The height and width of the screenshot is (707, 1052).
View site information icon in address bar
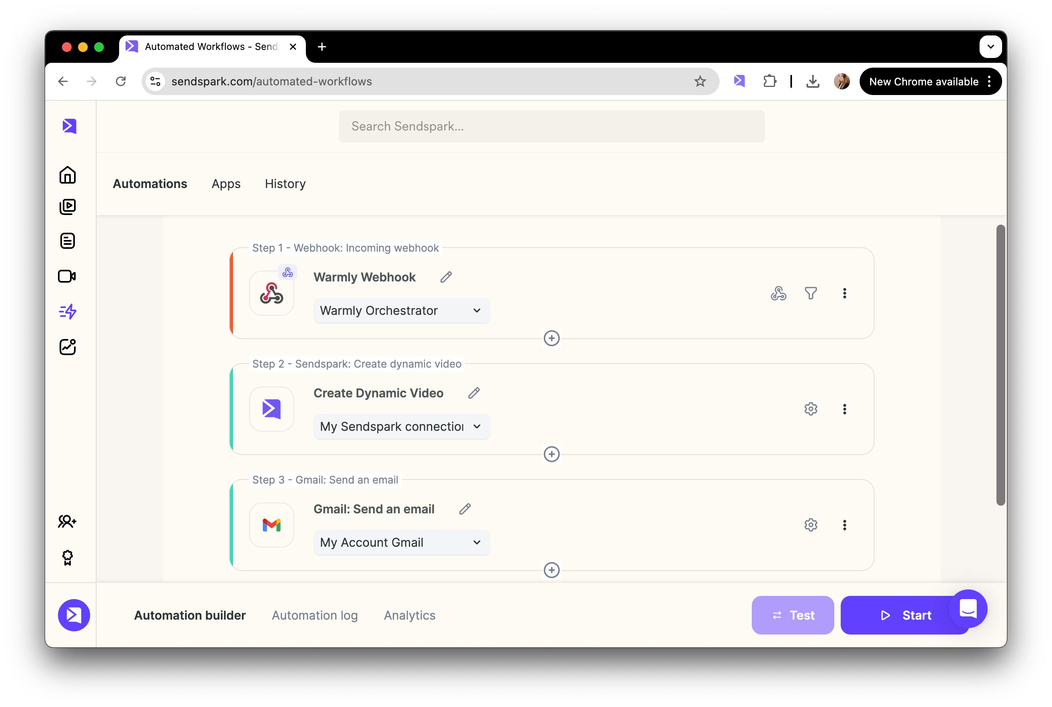point(155,81)
